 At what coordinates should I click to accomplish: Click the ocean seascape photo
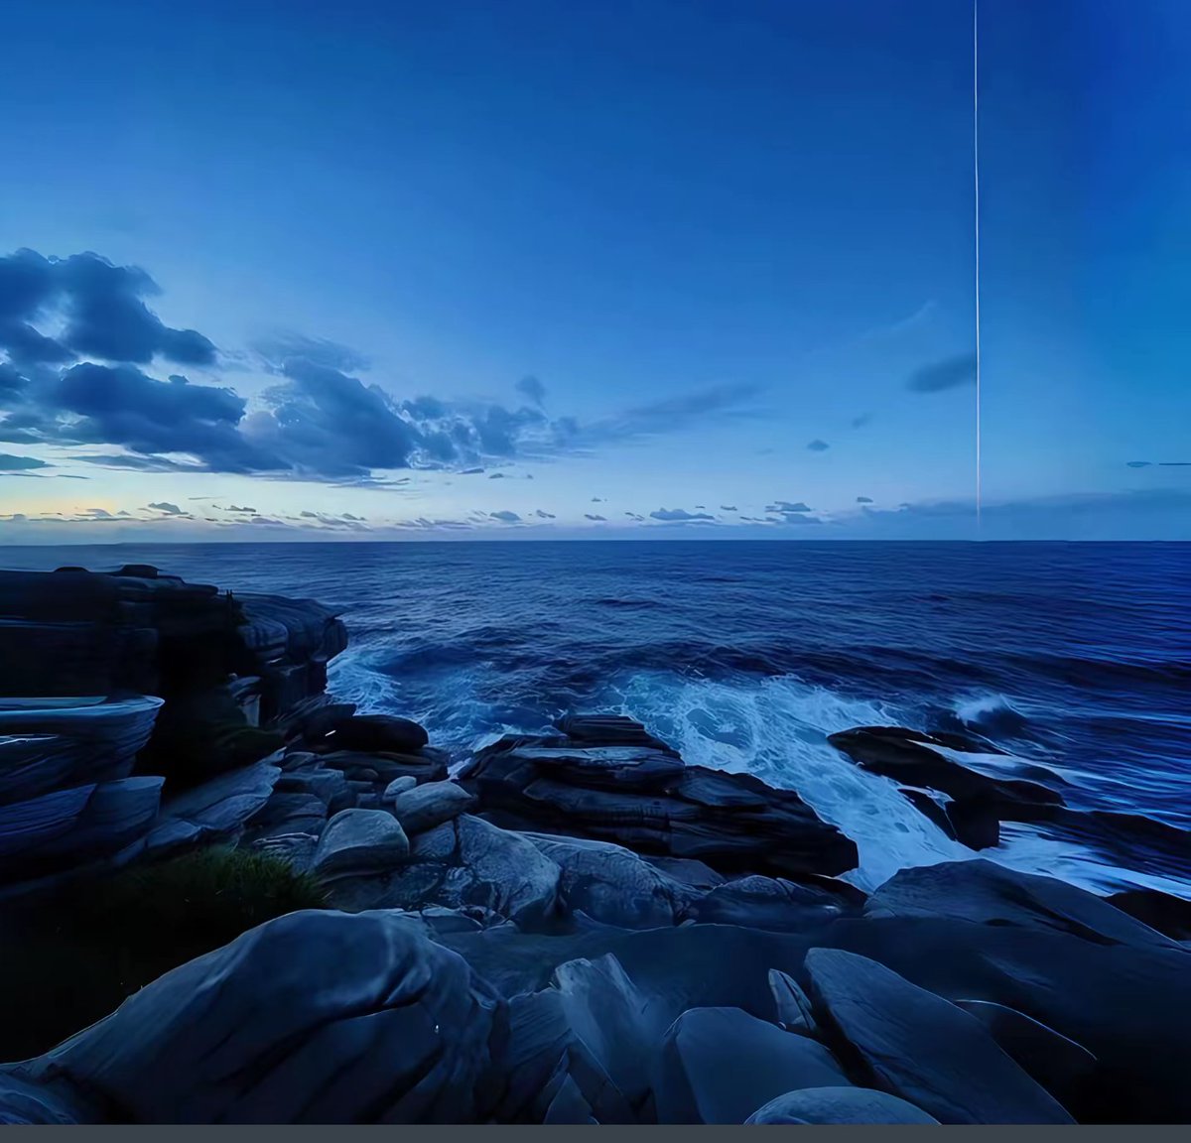click(x=595, y=562)
